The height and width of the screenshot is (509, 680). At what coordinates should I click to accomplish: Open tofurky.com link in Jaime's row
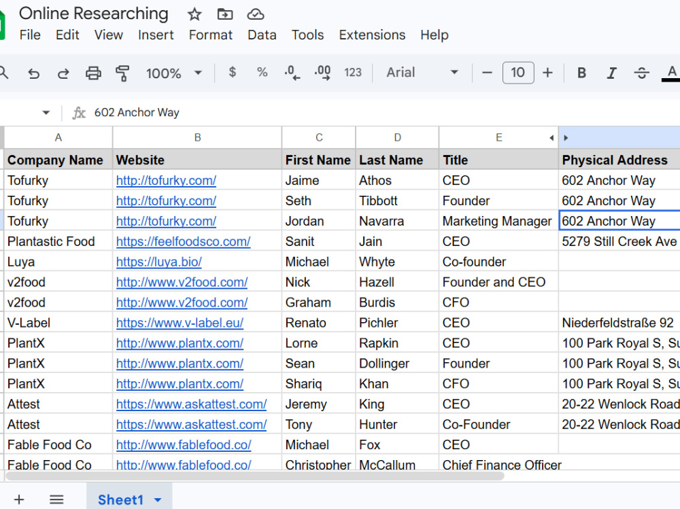click(166, 180)
